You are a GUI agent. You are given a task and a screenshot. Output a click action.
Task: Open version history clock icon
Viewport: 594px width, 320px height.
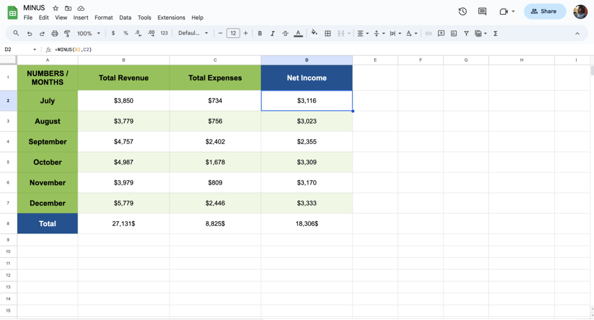coord(463,11)
